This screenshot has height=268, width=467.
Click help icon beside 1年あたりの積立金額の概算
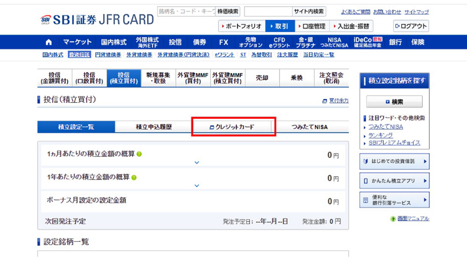tap(134, 177)
